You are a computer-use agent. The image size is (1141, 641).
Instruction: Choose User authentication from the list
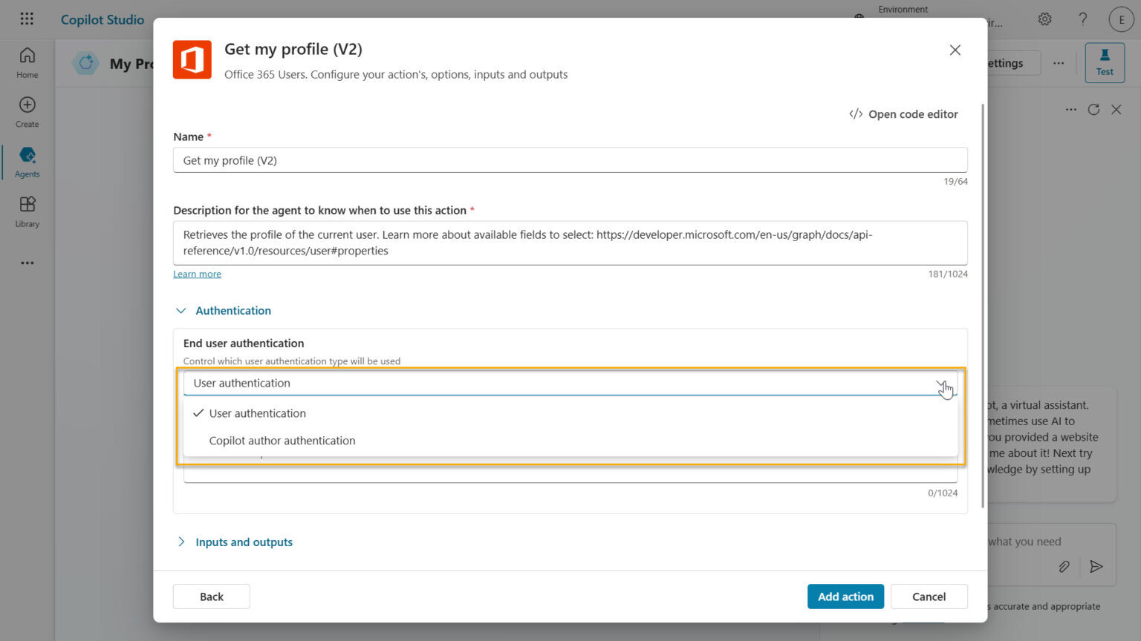pos(257,413)
